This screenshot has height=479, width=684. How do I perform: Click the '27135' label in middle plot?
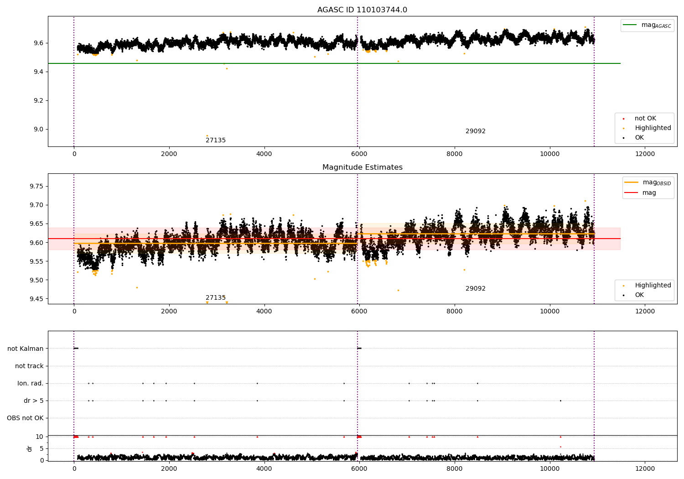click(216, 298)
